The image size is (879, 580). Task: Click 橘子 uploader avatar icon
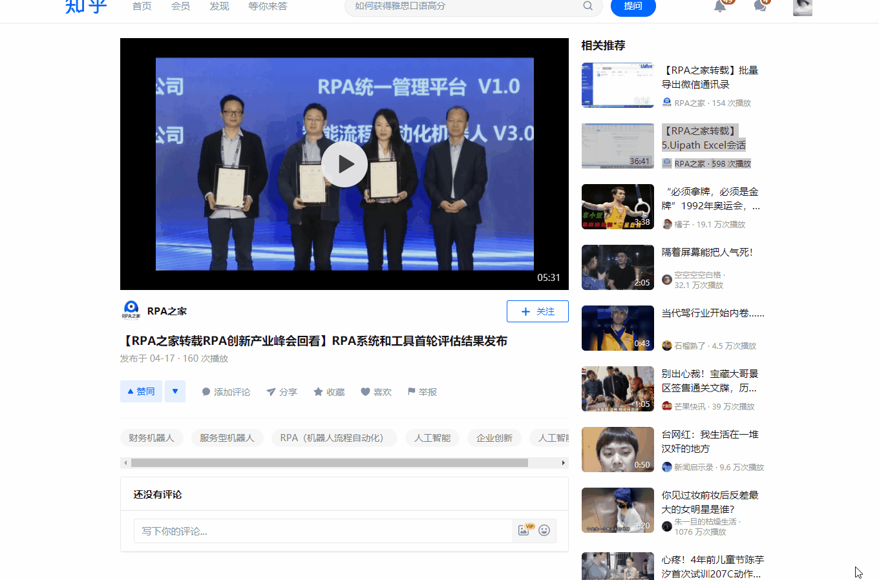point(667,224)
